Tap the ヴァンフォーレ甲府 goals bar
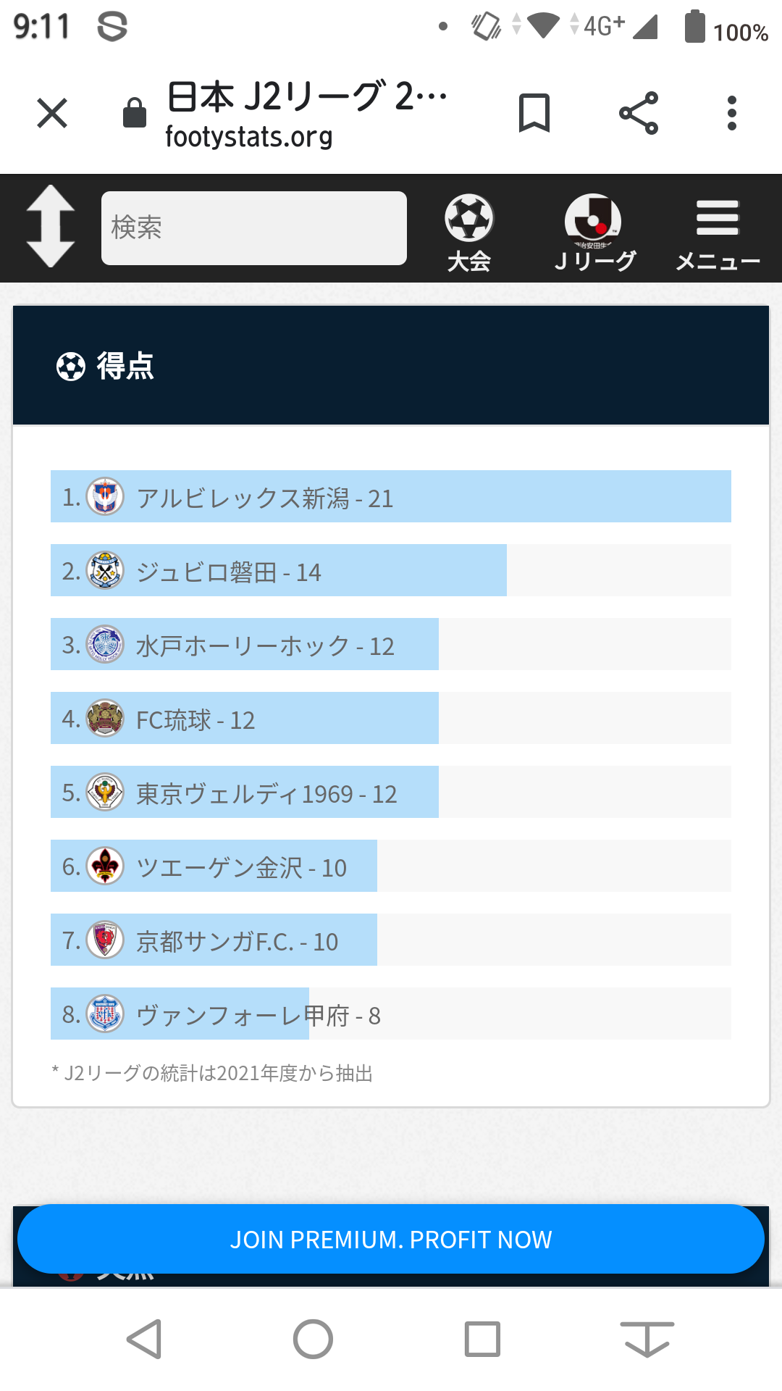 pyautogui.click(x=181, y=1014)
